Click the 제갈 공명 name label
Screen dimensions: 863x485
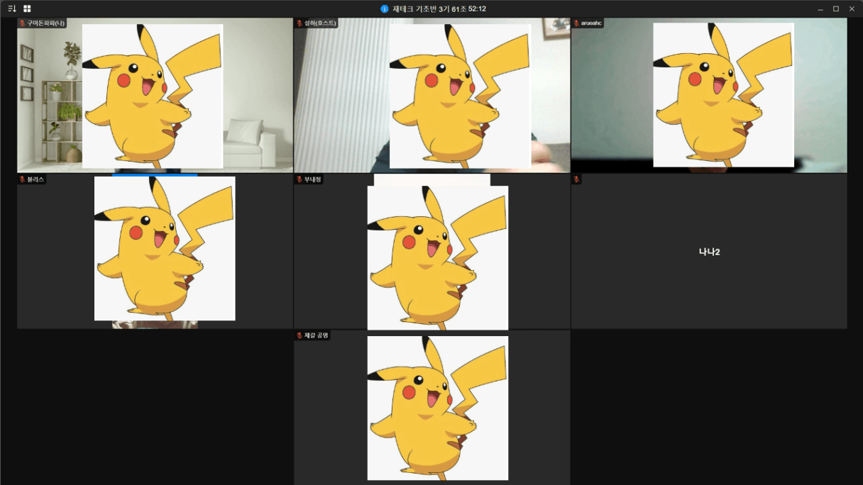(316, 335)
